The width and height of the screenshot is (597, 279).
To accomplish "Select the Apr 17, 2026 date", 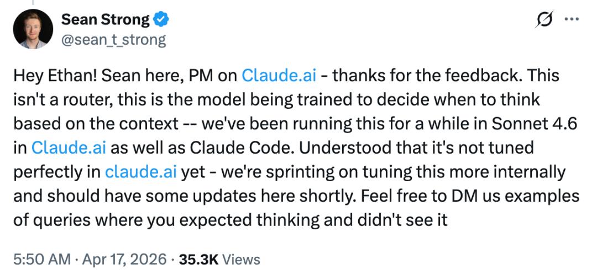I will (x=125, y=259).
